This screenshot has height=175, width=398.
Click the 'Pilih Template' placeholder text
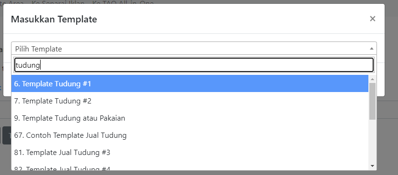pos(38,49)
